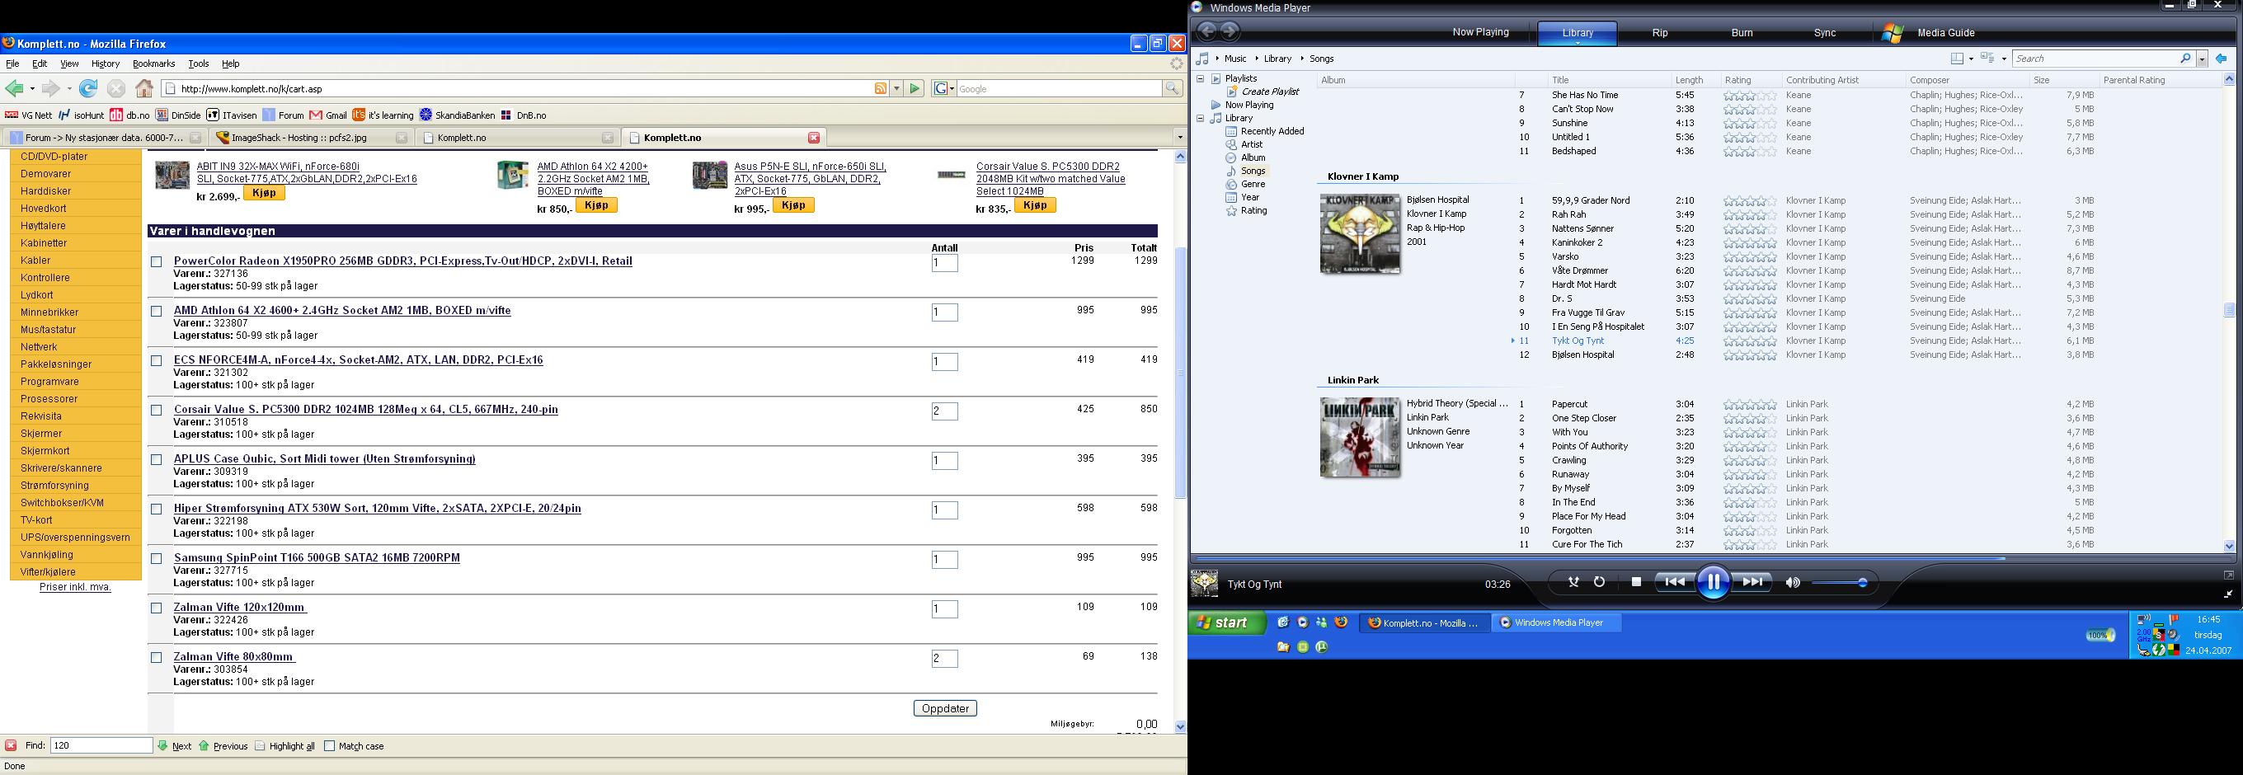
Task: Click the Oppdater cart button
Action: [945, 709]
